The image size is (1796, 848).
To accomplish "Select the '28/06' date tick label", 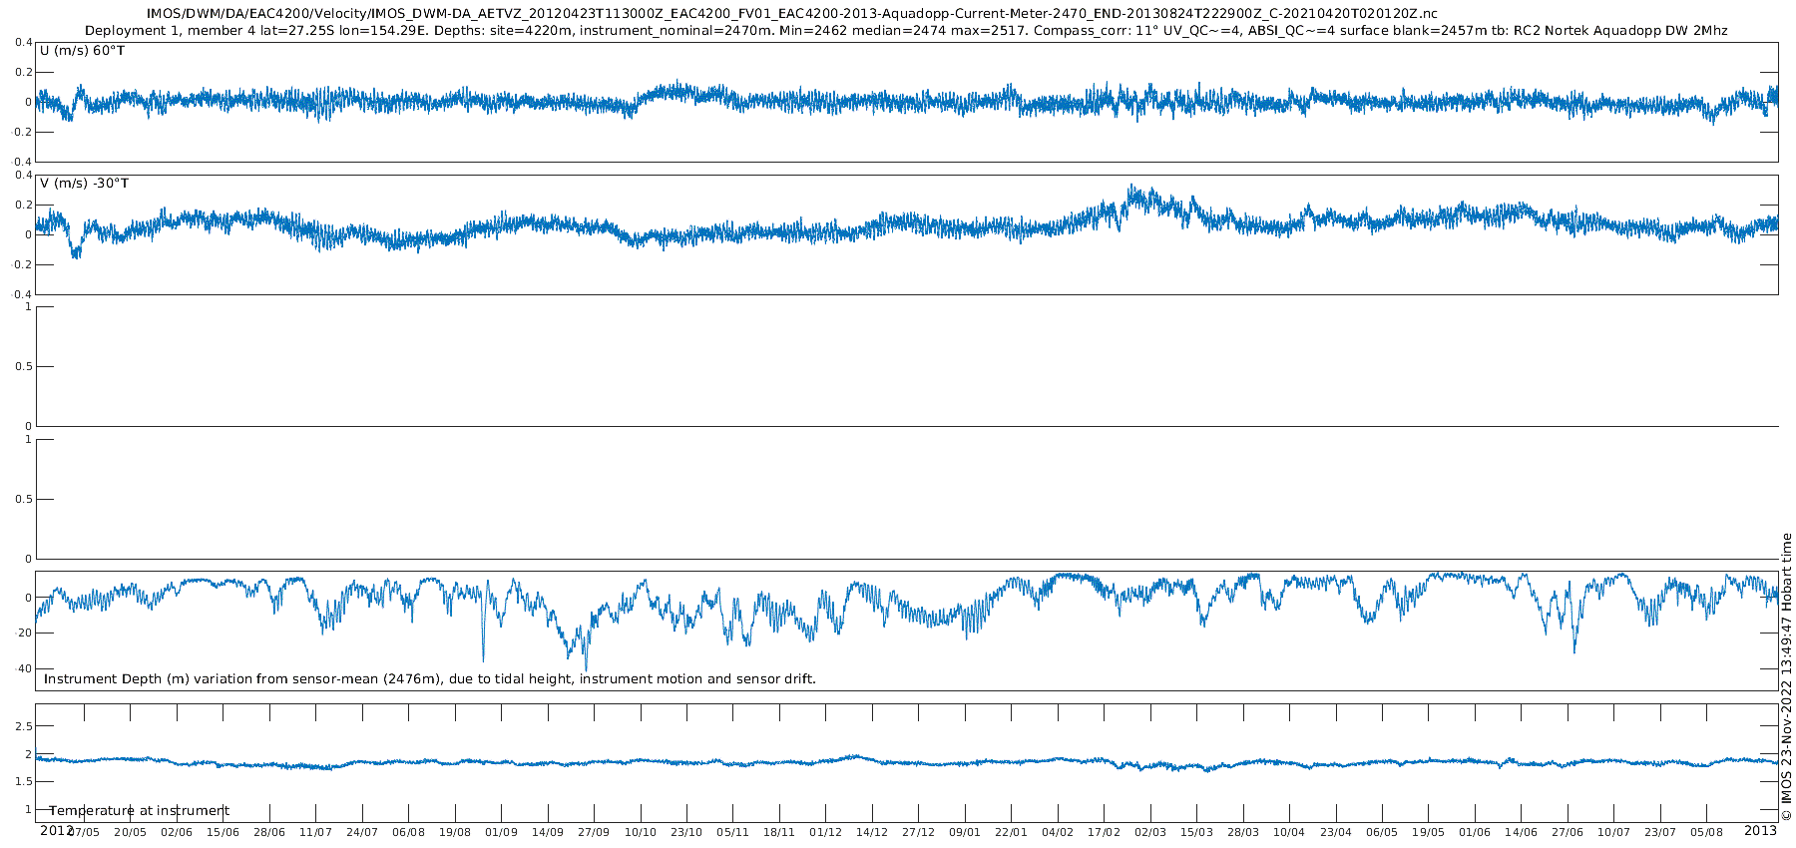I will click(269, 832).
